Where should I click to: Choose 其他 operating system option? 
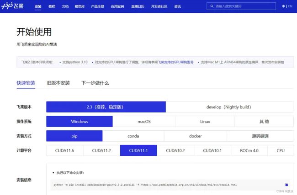[x=264, y=122]
